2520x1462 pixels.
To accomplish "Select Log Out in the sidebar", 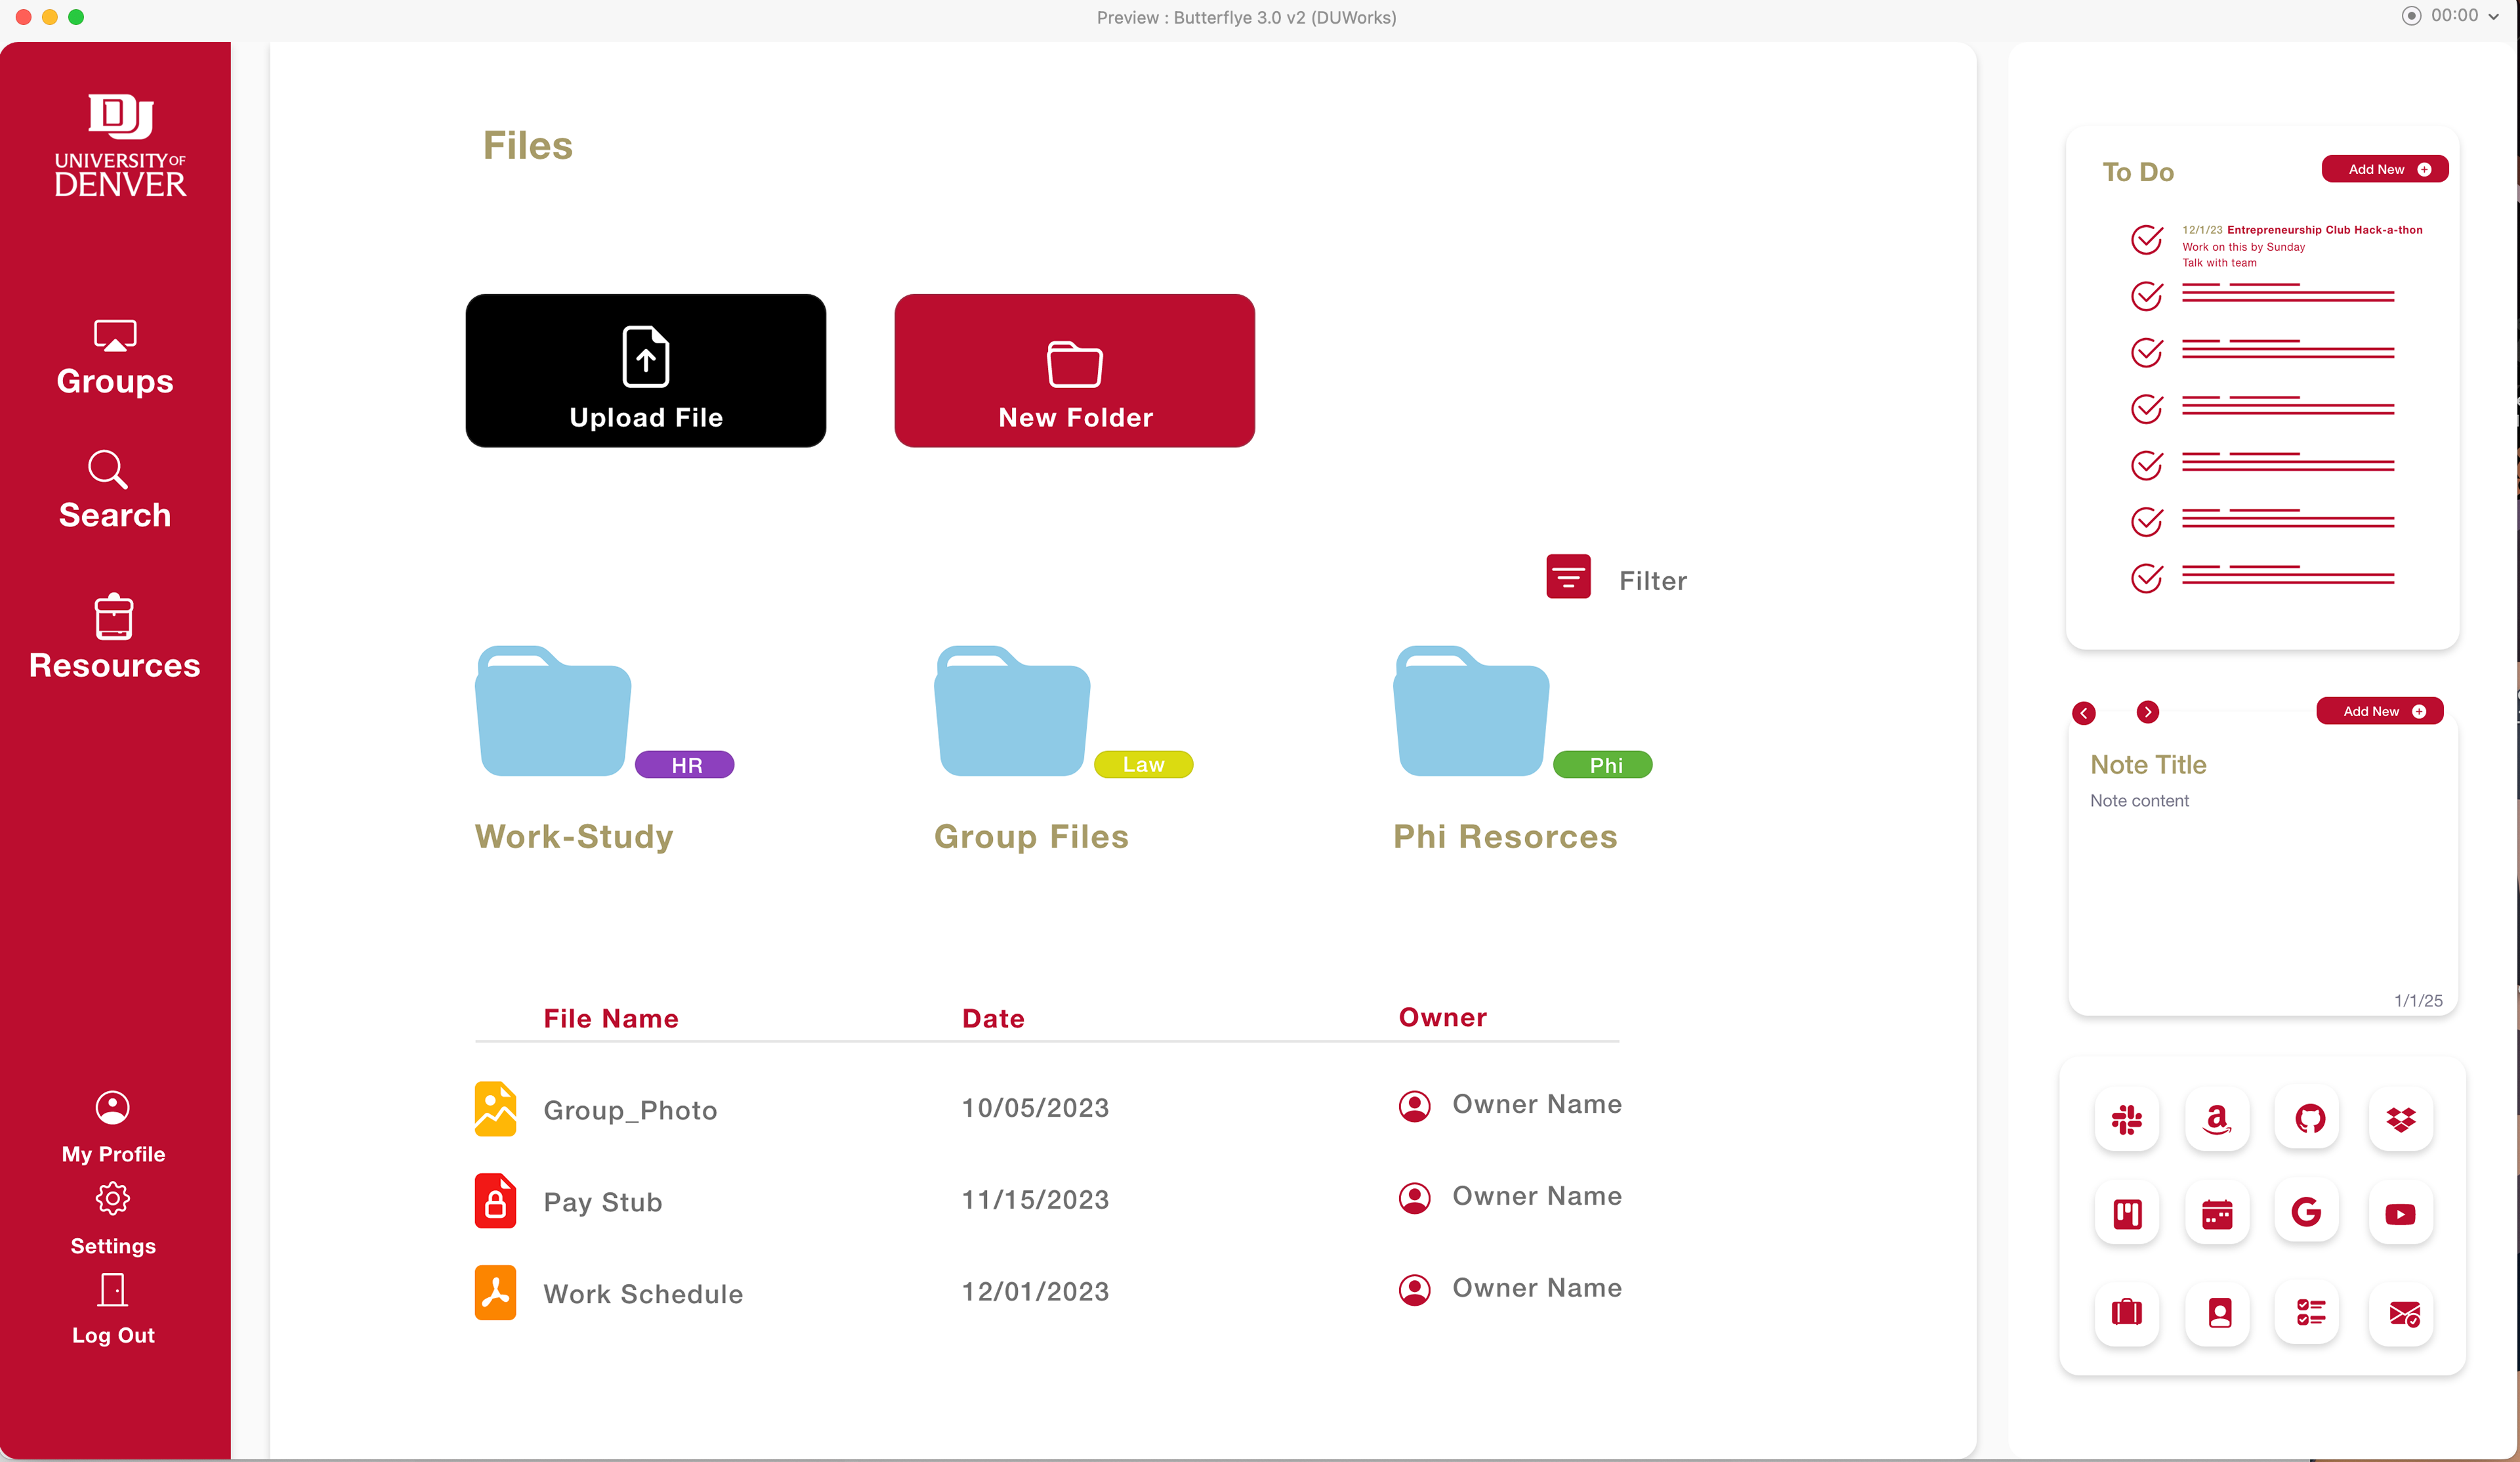I will click(113, 1310).
